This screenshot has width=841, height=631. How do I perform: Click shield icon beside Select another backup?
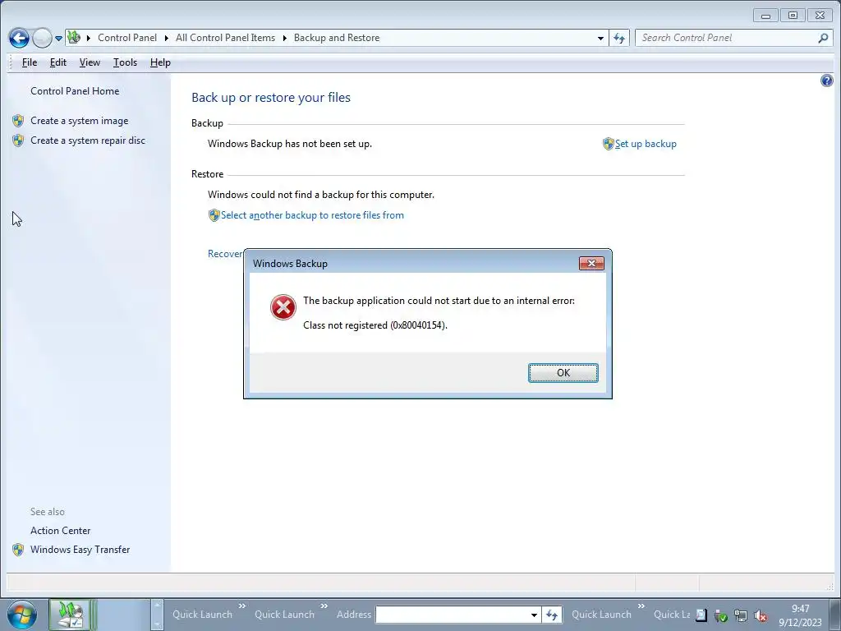tap(214, 215)
